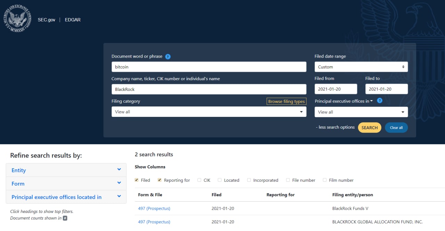Open the BlackRock Funds V 497 Prospectus
The image size is (445, 231).
pyautogui.click(x=154, y=208)
